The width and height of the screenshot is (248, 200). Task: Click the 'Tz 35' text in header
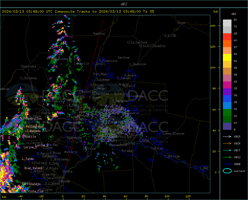pyautogui.click(x=148, y=12)
